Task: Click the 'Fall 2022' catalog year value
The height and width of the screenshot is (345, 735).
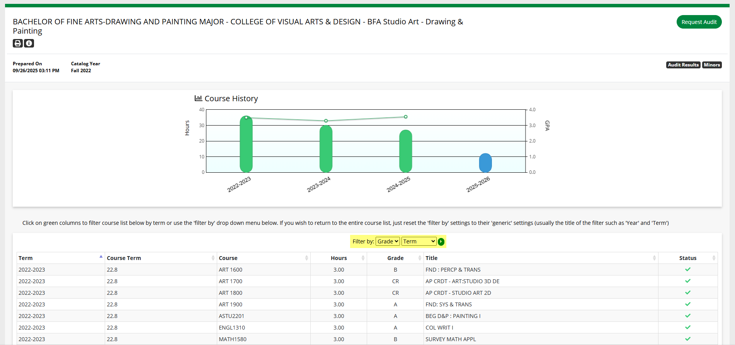Action: click(81, 71)
